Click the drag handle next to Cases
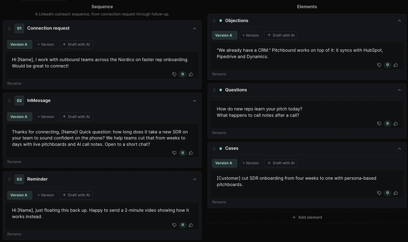 214,149
